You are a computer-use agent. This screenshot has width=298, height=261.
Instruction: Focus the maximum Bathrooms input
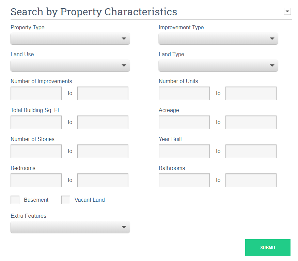(x=251, y=180)
